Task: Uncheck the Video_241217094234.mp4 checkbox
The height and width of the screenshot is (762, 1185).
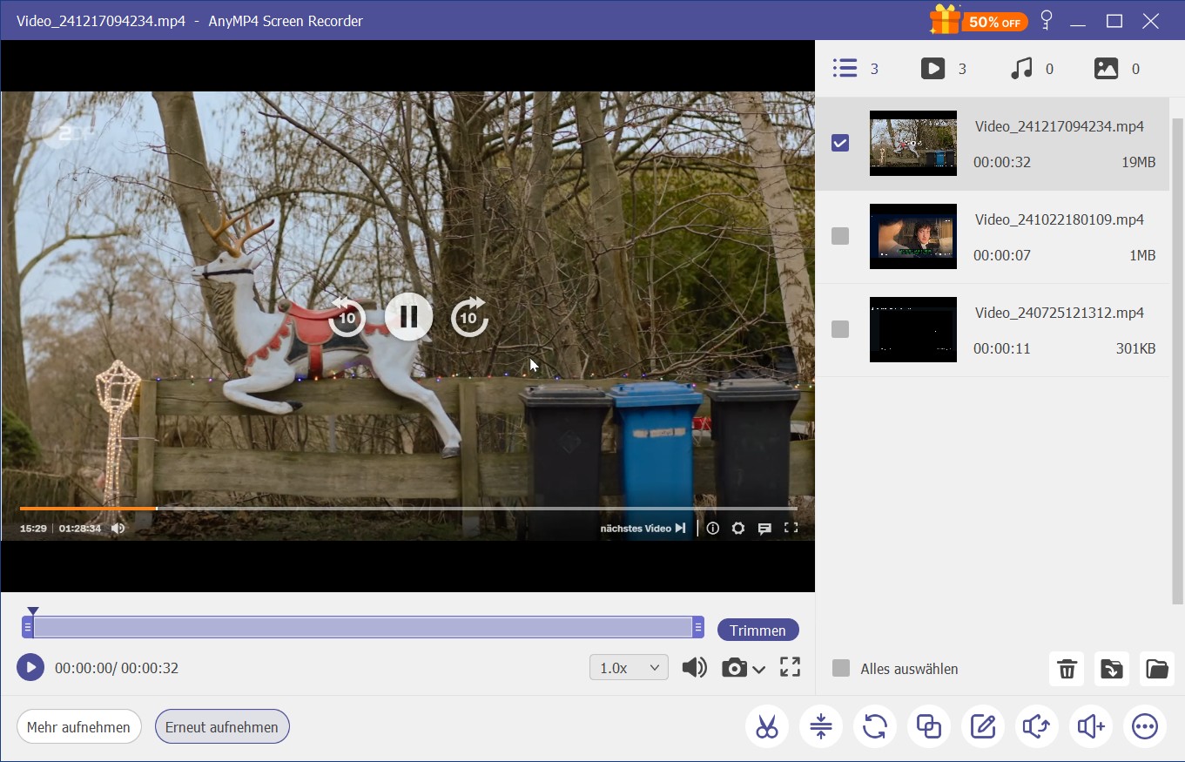Action: (840, 143)
